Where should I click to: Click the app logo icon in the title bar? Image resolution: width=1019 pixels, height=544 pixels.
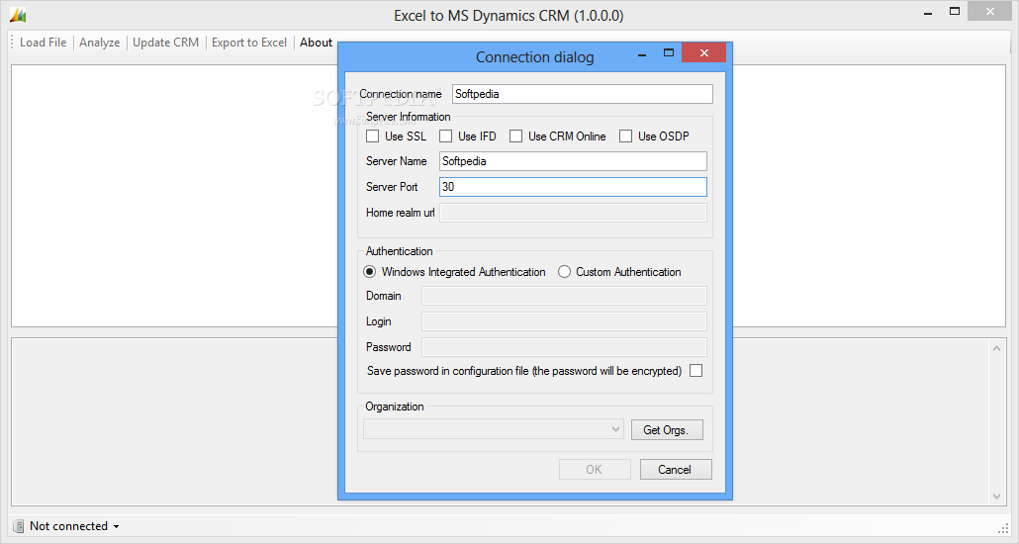18,14
